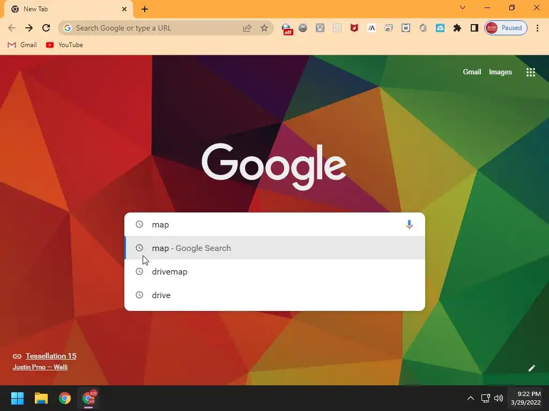Click the gray M square extension icon
This screenshot has width=549, height=411.
point(320,28)
